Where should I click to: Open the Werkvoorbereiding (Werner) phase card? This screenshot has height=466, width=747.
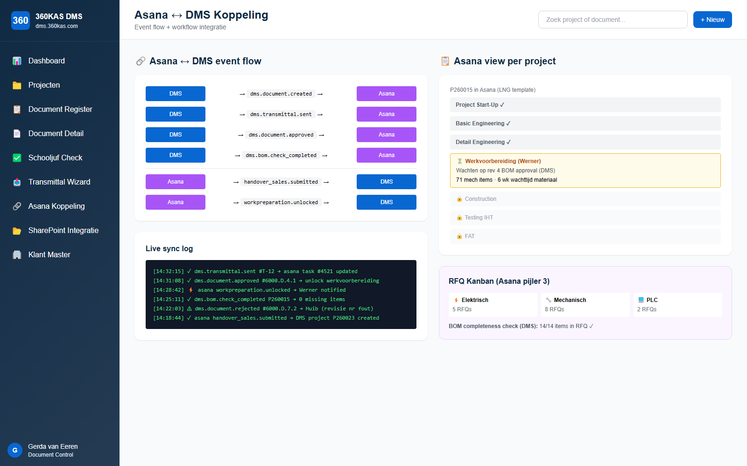[x=585, y=171]
